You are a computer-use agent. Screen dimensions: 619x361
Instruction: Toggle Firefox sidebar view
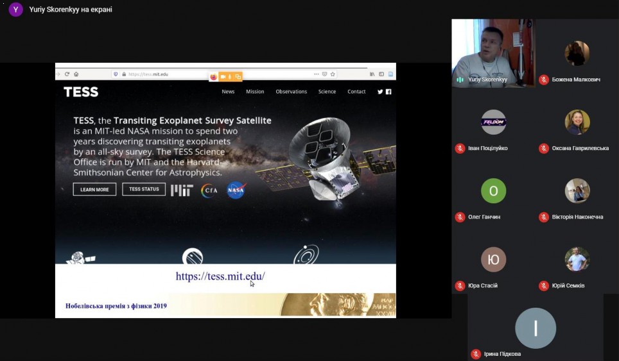click(x=381, y=74)
